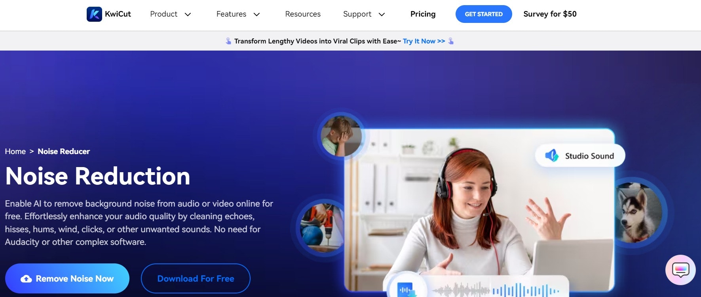Click the pointing hand emoji after Try It Now
Image resolution: width=701 pixels, height=297 pixels.
click(x=451, y=41)
